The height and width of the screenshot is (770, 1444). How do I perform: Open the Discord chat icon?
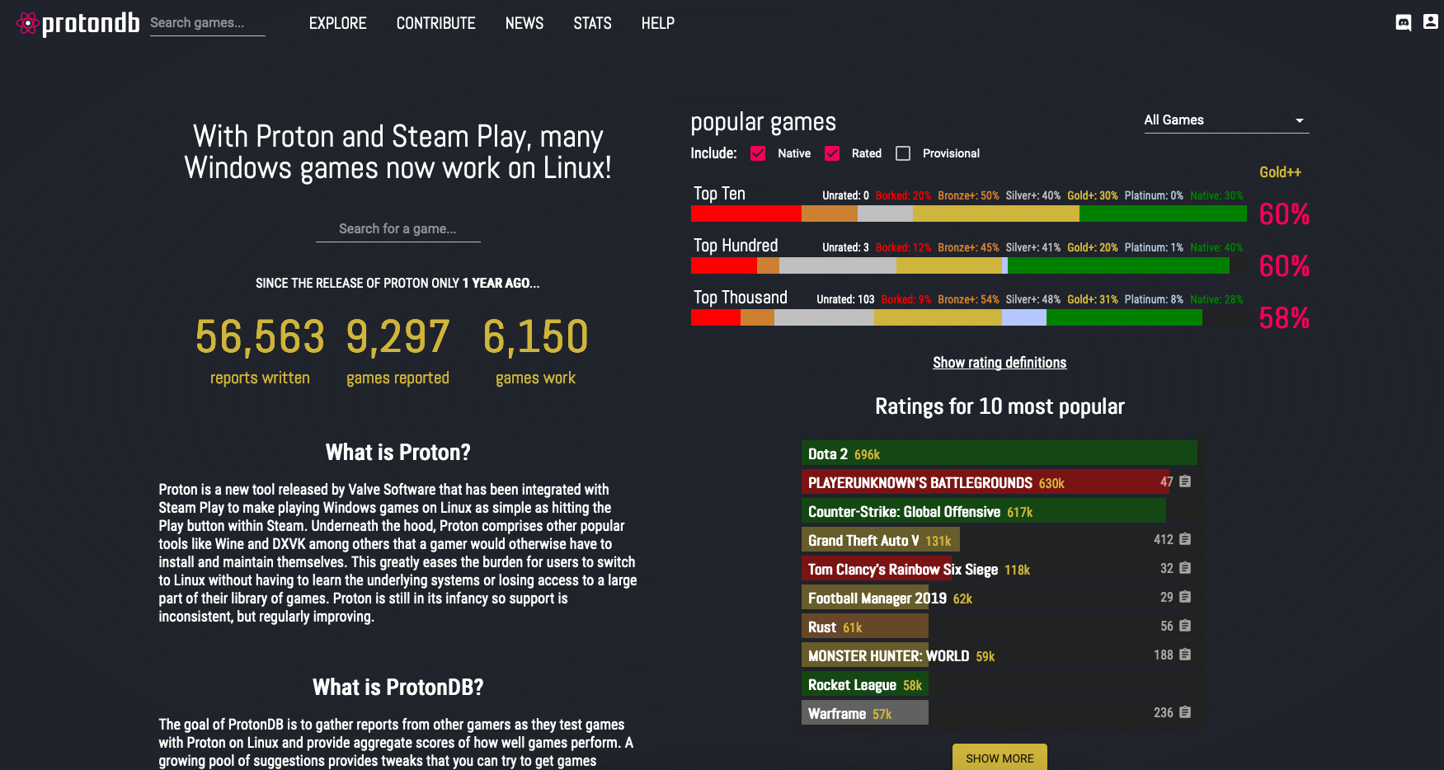click(1403, 22)
